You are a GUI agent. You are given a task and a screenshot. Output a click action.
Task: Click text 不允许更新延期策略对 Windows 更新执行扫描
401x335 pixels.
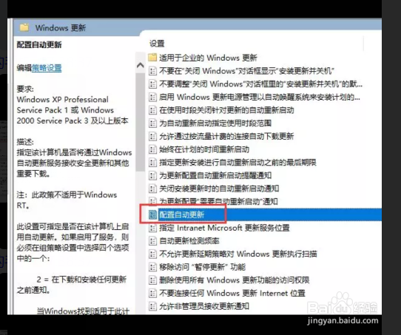click(238, 254)
